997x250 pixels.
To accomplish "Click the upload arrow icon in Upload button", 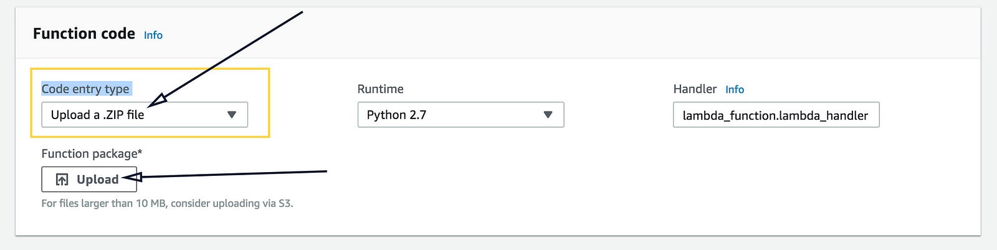I will point(62,180).
